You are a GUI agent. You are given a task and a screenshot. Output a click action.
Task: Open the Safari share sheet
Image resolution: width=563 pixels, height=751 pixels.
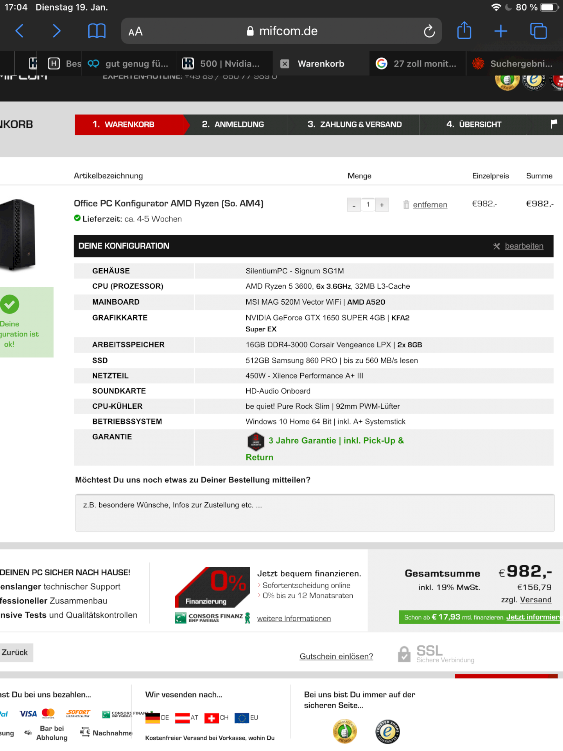click(x=464, y=30)
